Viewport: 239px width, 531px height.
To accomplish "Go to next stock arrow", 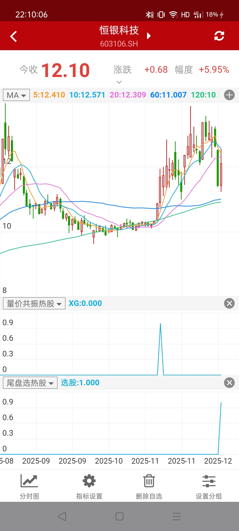I will pyautogui.click(x=149, y=36).
